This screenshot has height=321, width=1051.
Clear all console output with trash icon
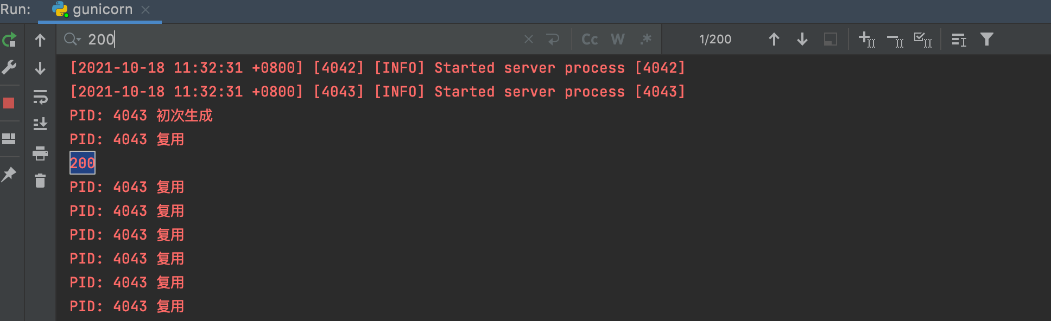coord(40,181)
